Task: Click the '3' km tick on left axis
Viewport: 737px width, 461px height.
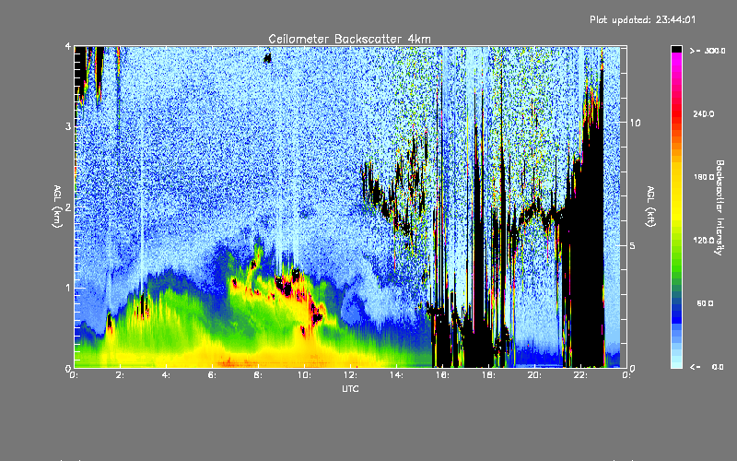Action: click(x=68, y=126)
